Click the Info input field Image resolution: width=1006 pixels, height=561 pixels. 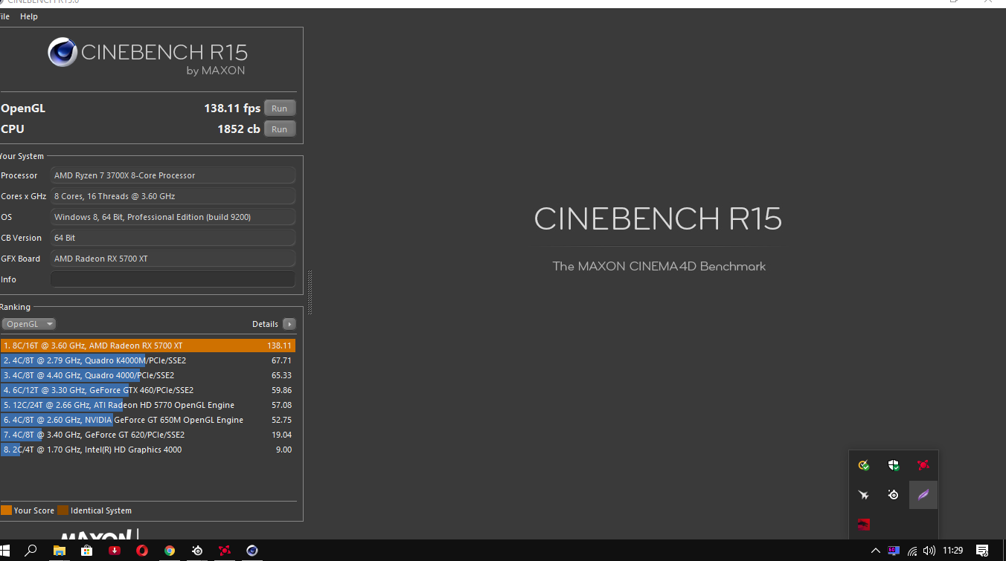[x=173, y=279]
